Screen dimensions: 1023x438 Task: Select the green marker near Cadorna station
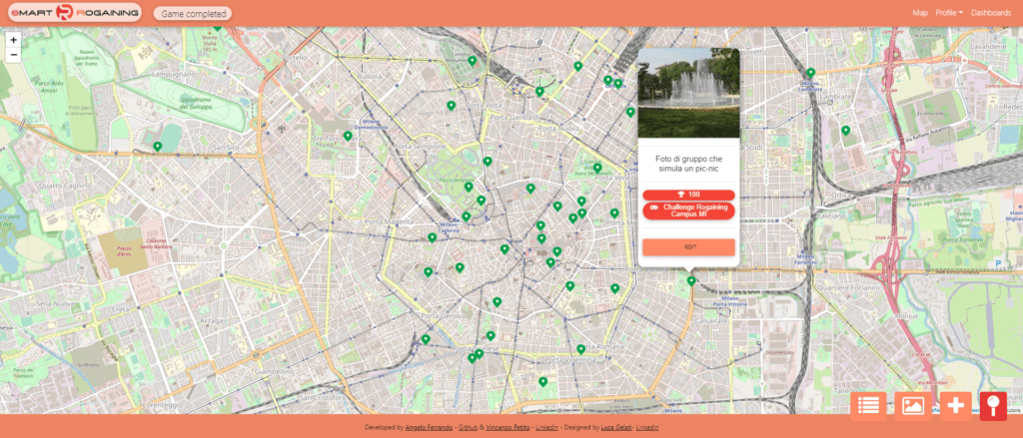pos(466,217)
